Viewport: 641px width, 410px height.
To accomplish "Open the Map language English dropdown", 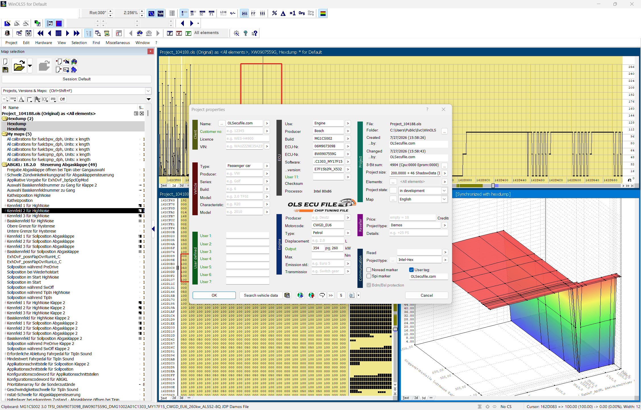I will point(444,199).
